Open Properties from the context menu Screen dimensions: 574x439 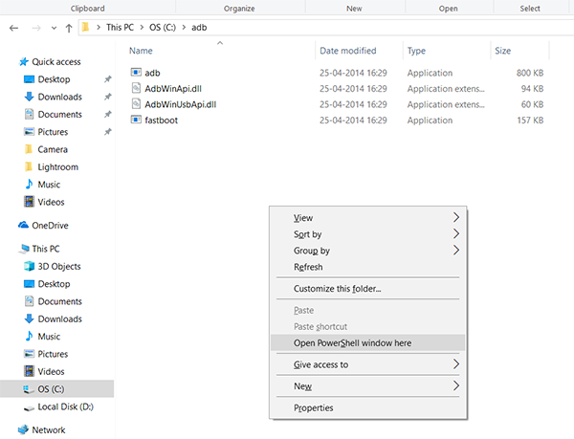click(x=368, y=407)
